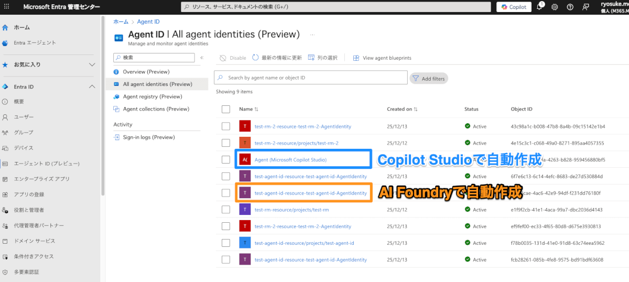Open Overview (Preview) menu item
Viewport: 629px width, 282px height.
click(146, 71)
